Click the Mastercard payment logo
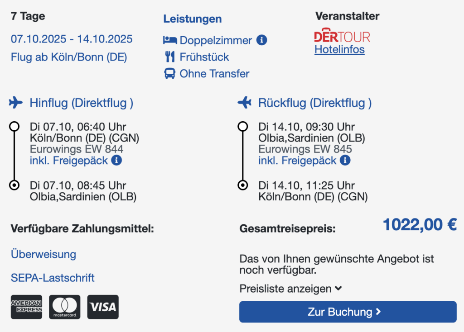Viewport: 464px width, 332px height. [64, 307]
